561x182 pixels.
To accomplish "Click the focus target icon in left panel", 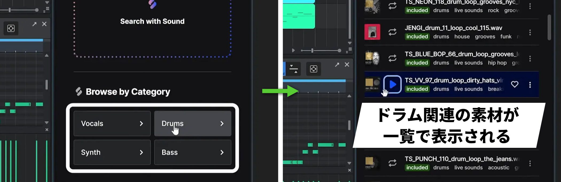I will click(11, 28).
